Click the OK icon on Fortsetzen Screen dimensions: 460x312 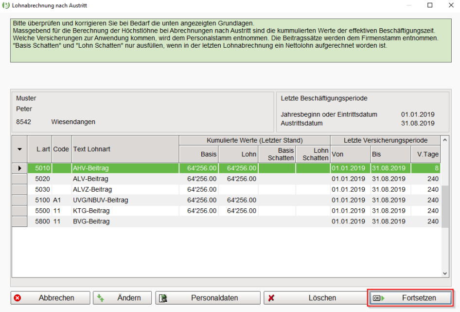pos(378,298)
